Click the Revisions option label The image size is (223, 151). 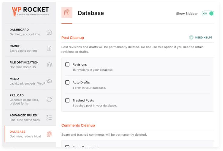coord(80,64)
